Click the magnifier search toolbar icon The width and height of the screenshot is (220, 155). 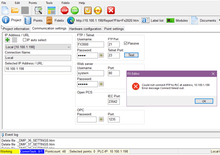pos(38,10)
